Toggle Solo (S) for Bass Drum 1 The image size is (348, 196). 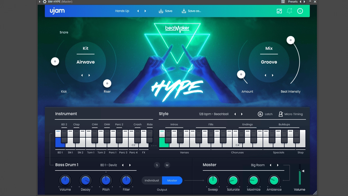click(x=157, y=165)
